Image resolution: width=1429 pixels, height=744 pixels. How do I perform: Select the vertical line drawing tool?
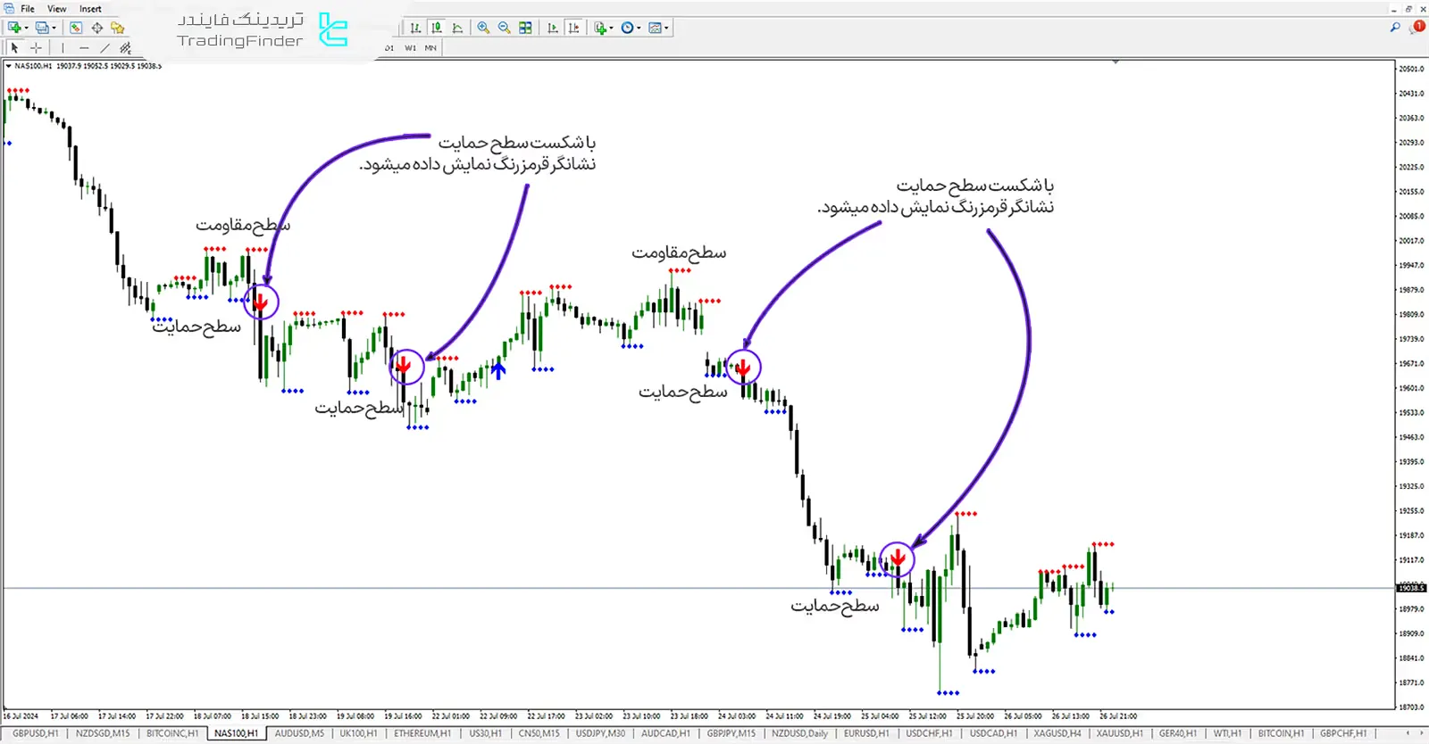(x=63, y=48)
